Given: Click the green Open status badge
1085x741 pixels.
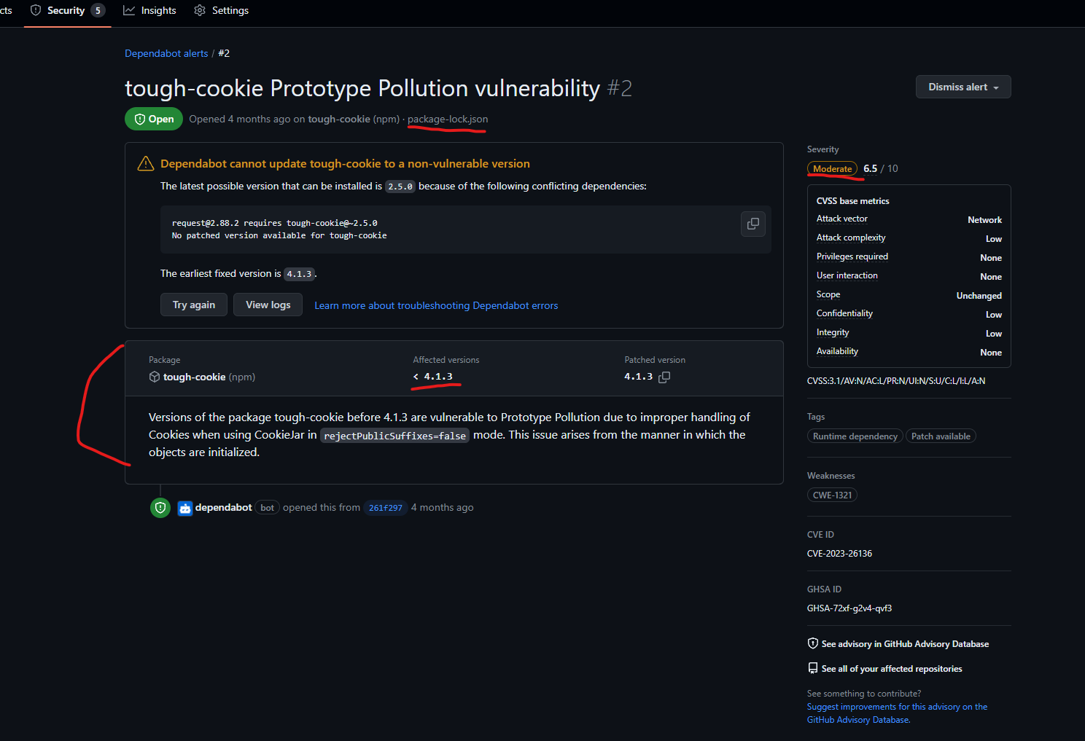Looking at the screenshot, I should 154,119.
